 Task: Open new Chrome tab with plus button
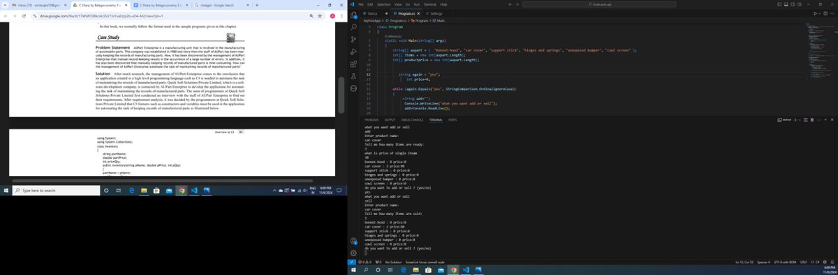[257, 5]
